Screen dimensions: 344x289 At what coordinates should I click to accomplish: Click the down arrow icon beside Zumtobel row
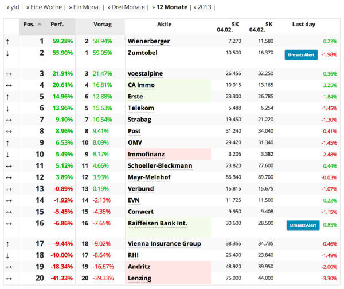click(x=7, y=53)
